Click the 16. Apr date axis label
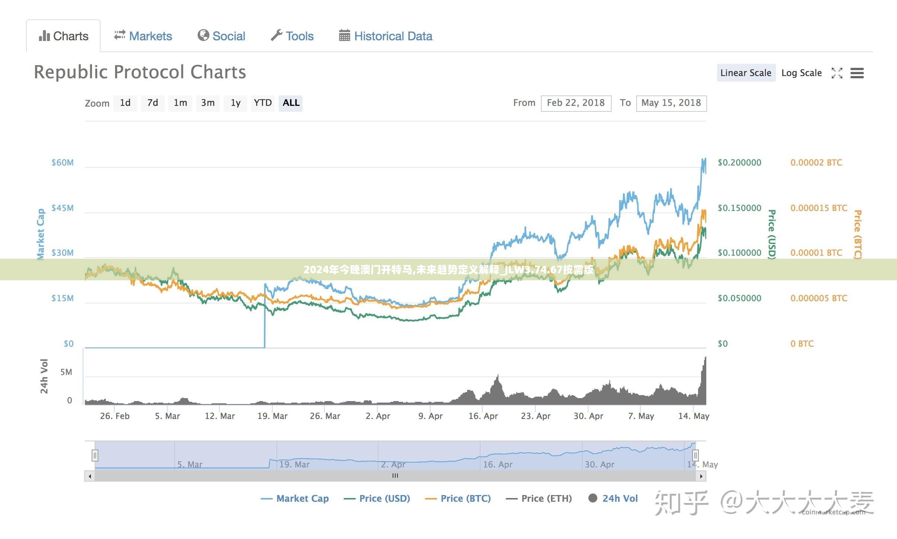This screenshot has width=897, height=539. pyautogui.click(x=483, y=416)
